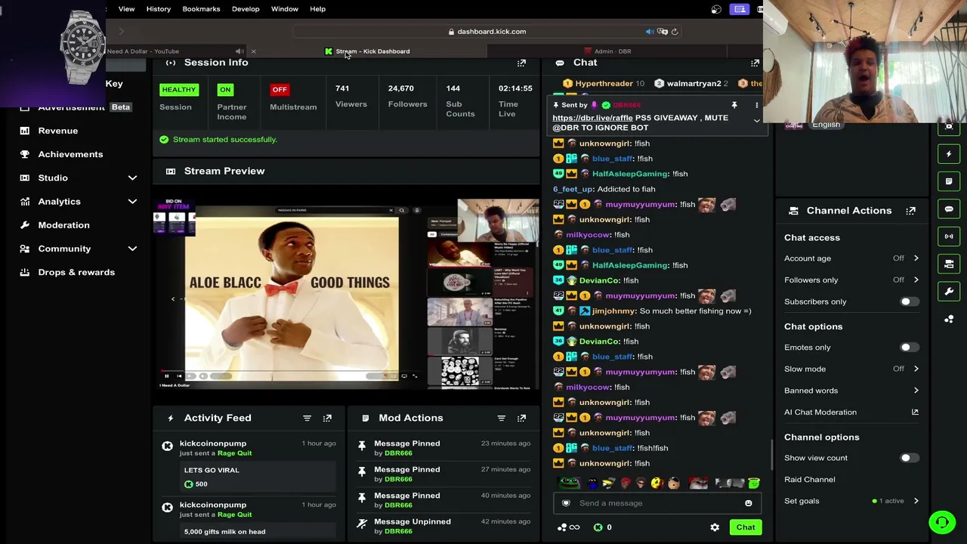
Task: Open Account age settings arrow
Action: pos(916,258)
